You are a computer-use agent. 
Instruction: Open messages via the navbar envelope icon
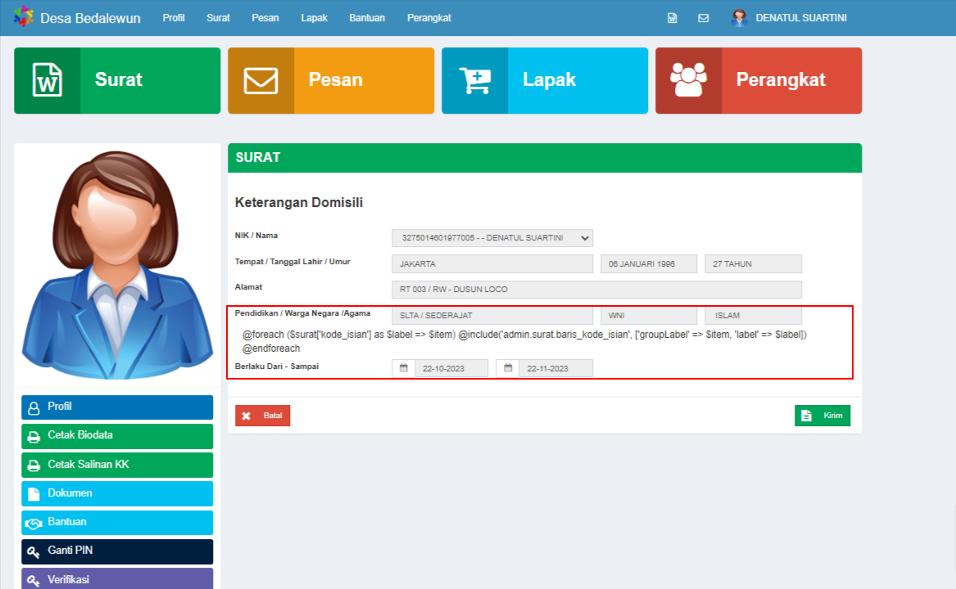[x=703, y=17]
